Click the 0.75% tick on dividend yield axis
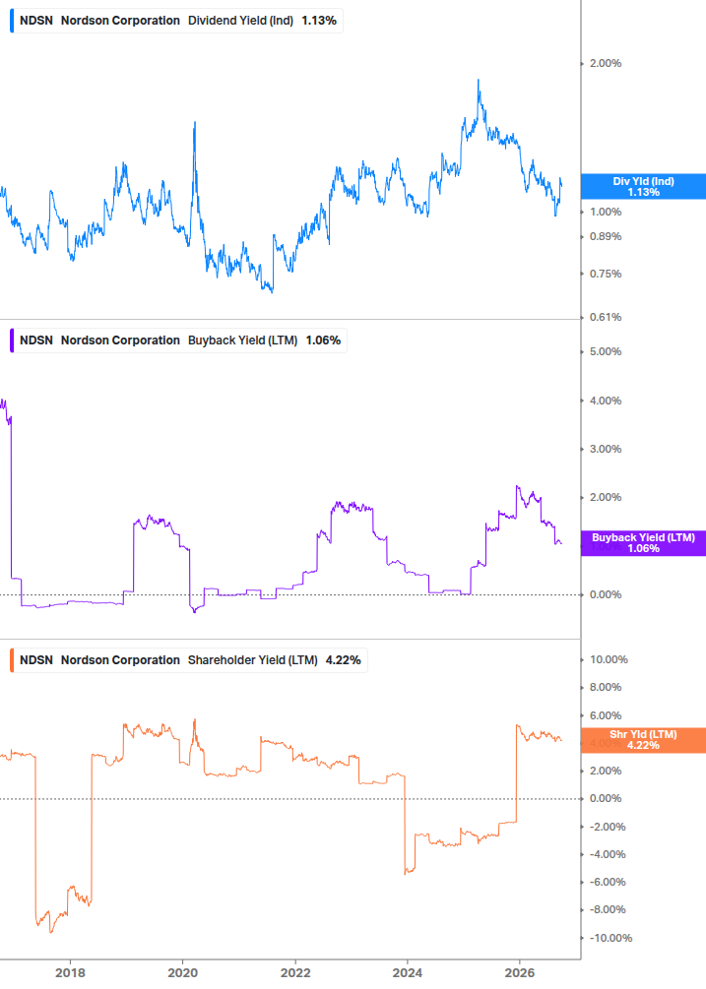 click(x=606, y=274)
